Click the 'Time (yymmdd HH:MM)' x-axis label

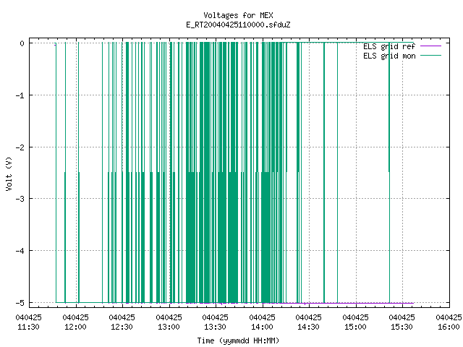[238, 340]
